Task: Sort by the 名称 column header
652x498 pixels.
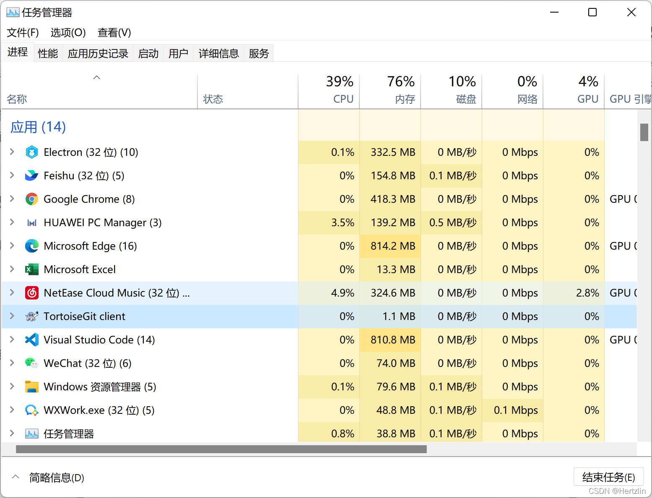Action: (99, 92)
